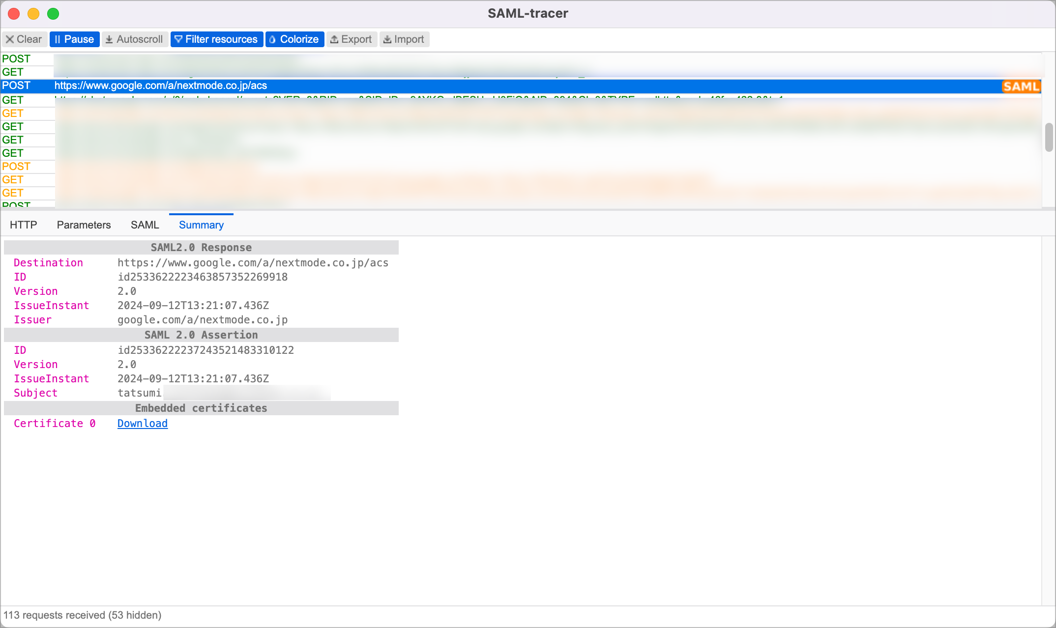Enable Autoscroll for incoming requests
This screenshot has height=628, width=1056.
[135, 39]
